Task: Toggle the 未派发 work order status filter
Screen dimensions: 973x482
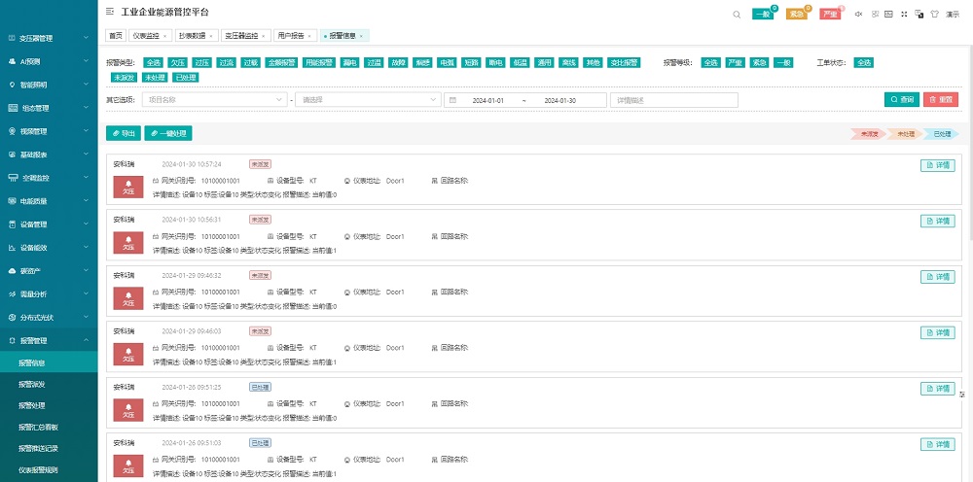Action: pyautogui.click(x=124, y=77)
